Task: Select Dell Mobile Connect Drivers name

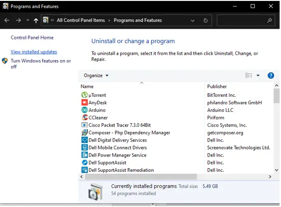Action: pos(118,148)
